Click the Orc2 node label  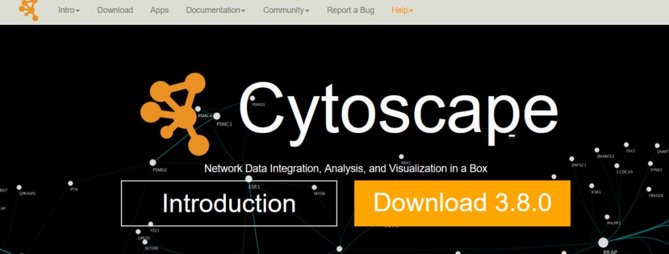click(631, 151)
